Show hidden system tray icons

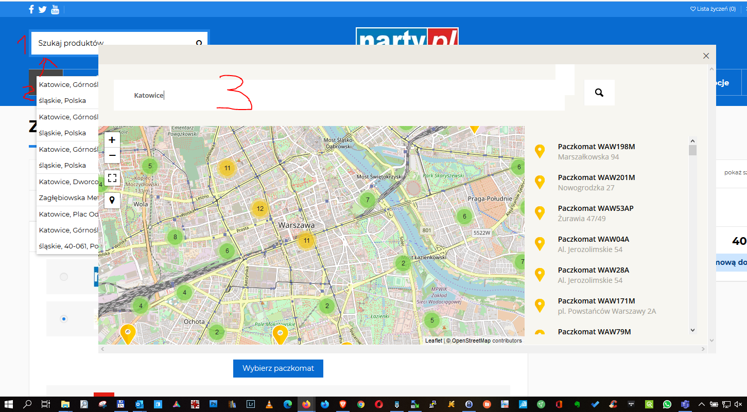pyautogui.click(x=702, y=404)
